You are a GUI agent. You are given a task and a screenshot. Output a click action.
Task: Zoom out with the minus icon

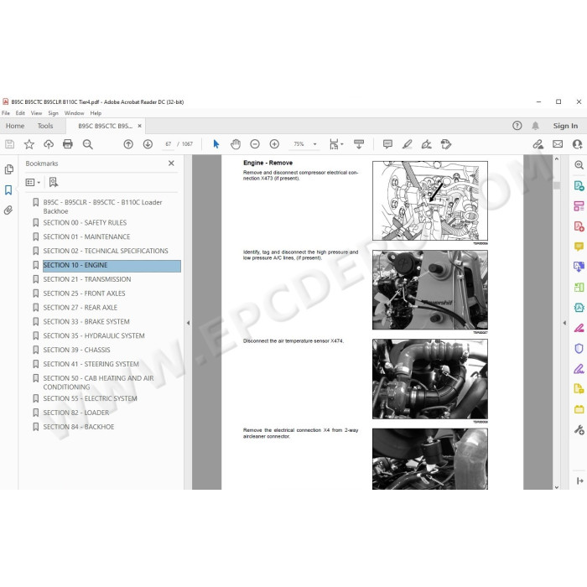pos(255,144)
